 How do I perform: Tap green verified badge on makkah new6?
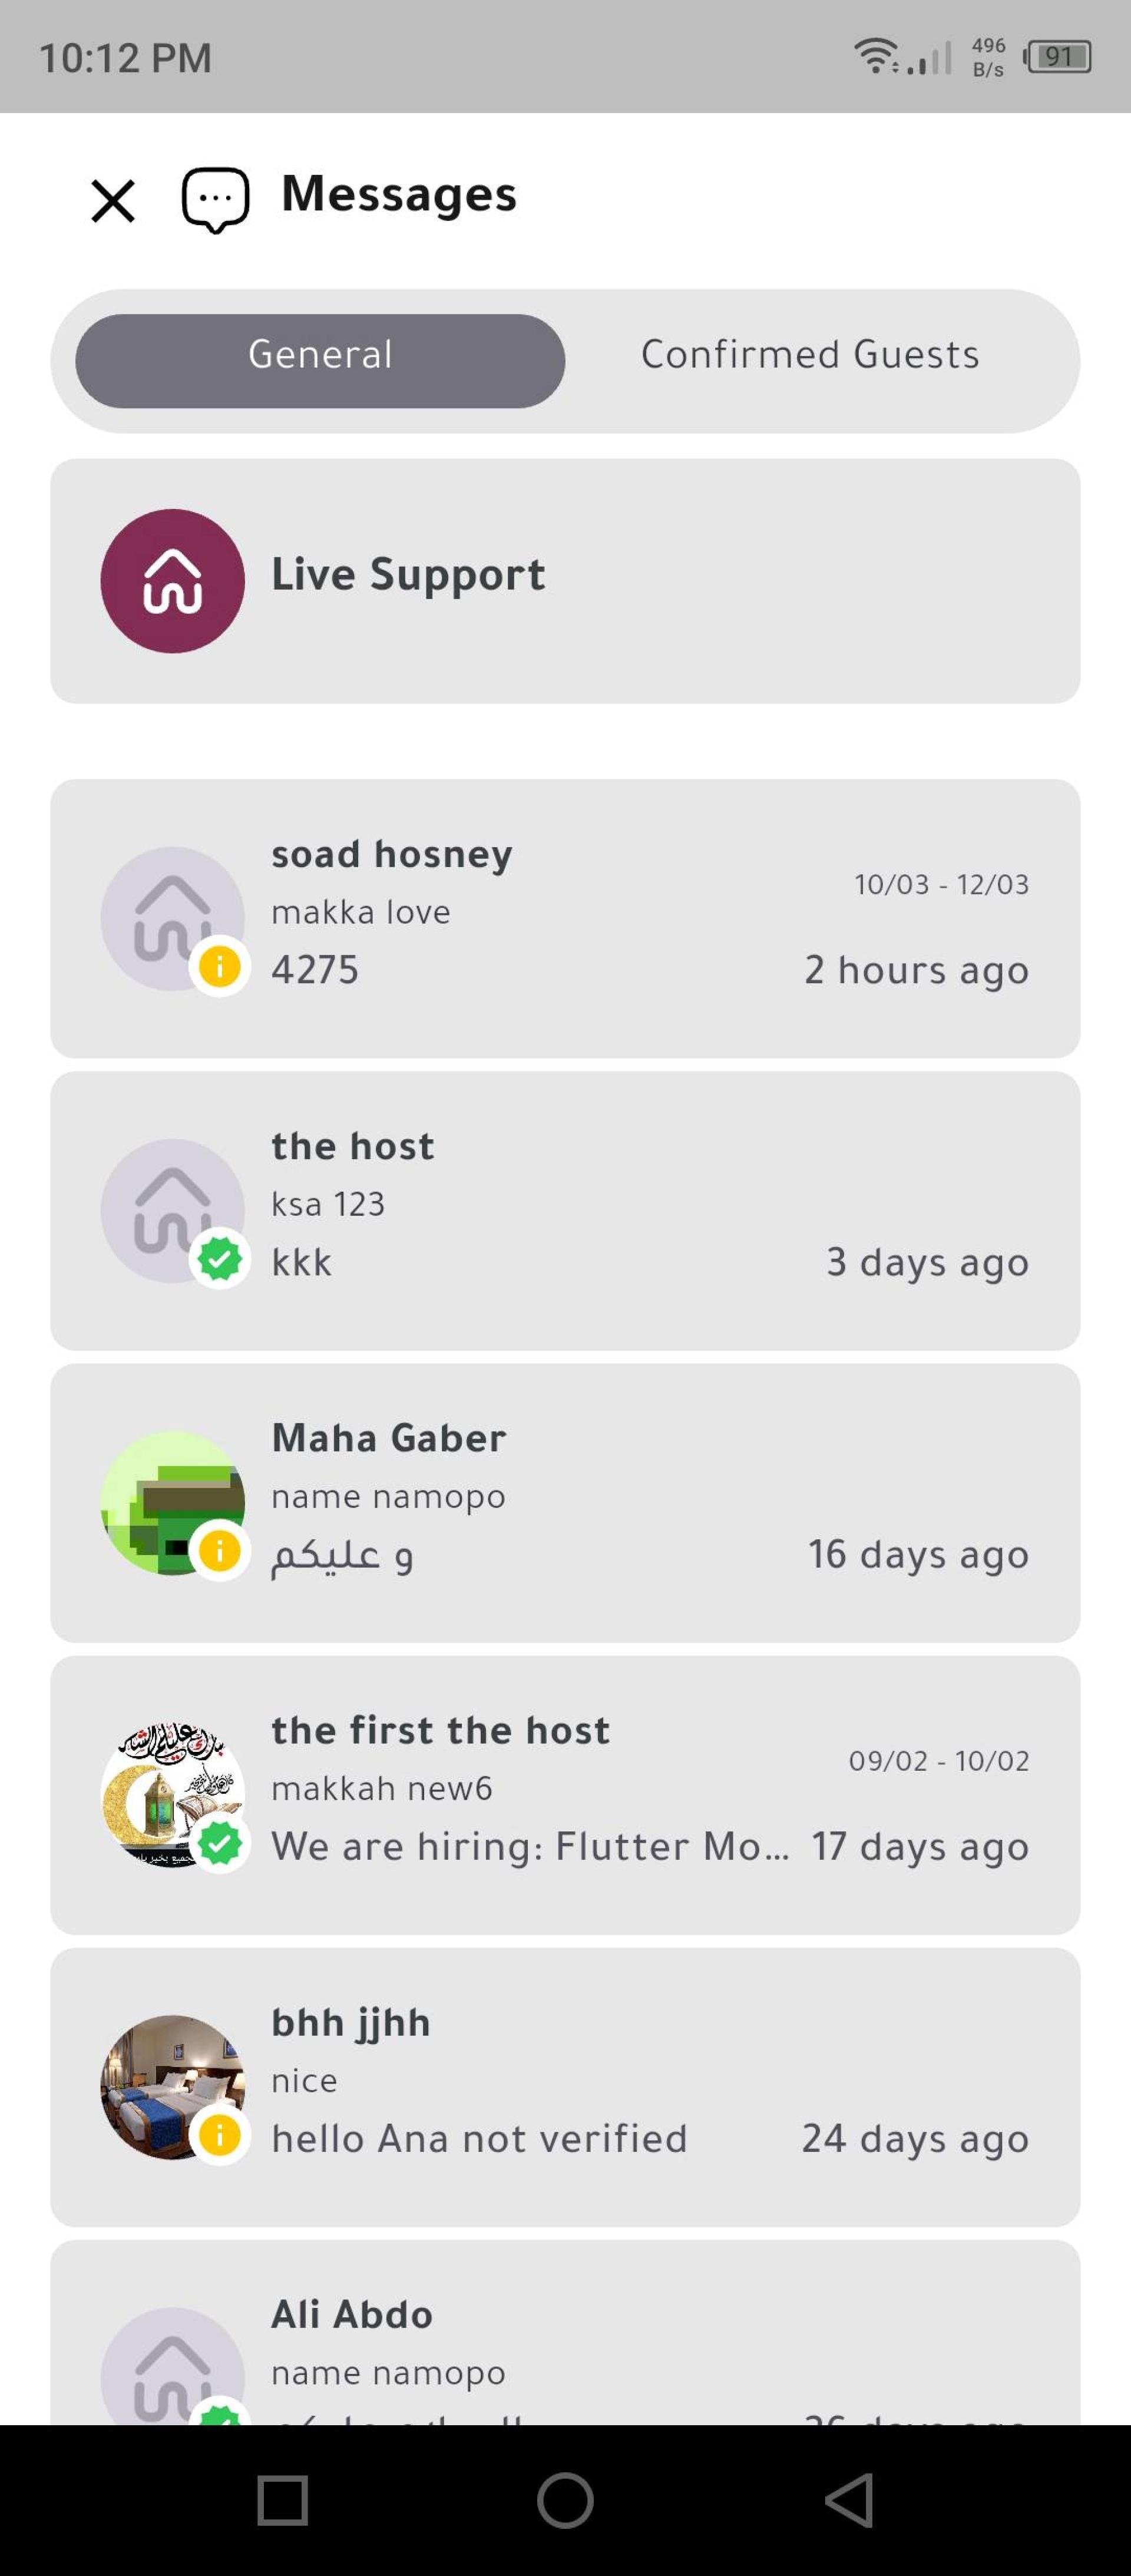(x=220, y=1842)
